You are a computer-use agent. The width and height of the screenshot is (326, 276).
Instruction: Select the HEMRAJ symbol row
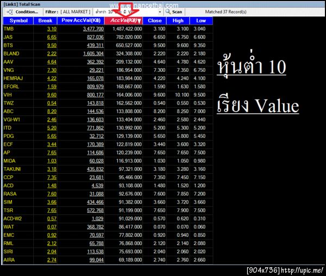108,78
